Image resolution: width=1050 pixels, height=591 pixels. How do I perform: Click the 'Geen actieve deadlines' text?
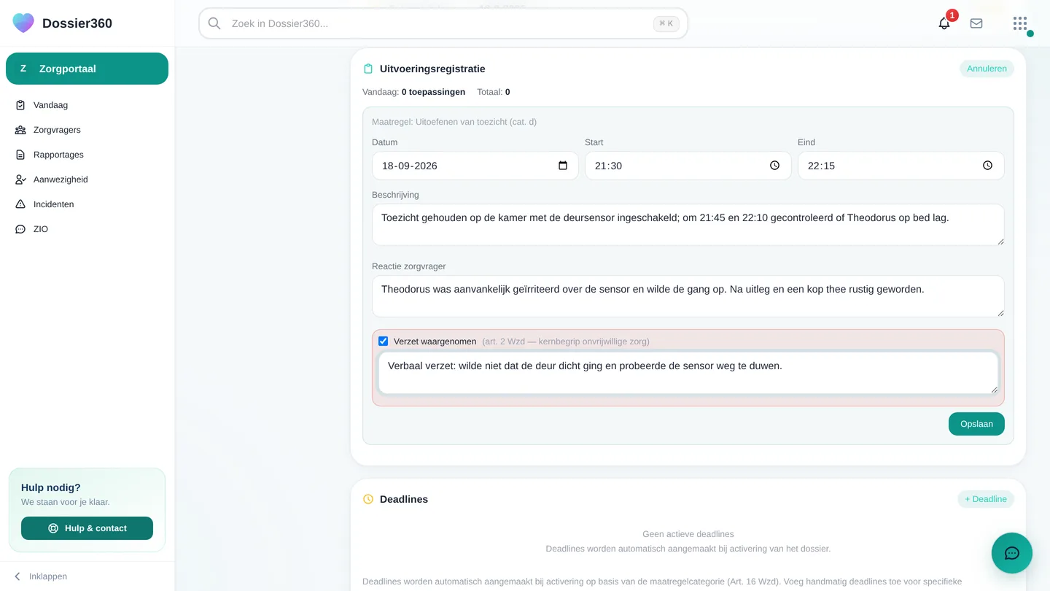click(688, 534)
